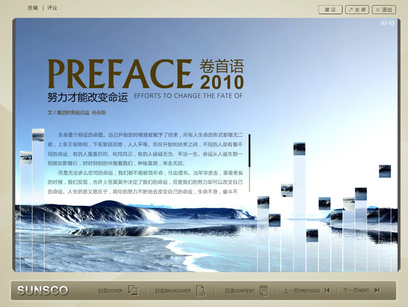Go to 下一页NEXT page

[x=356, y=290]
